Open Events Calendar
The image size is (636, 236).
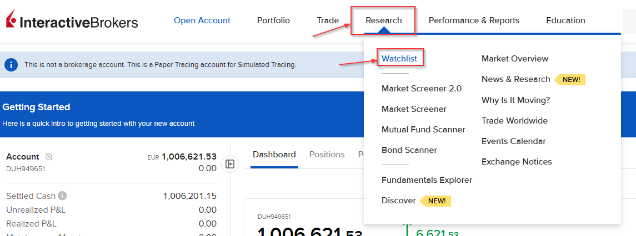tap(513, 141)
